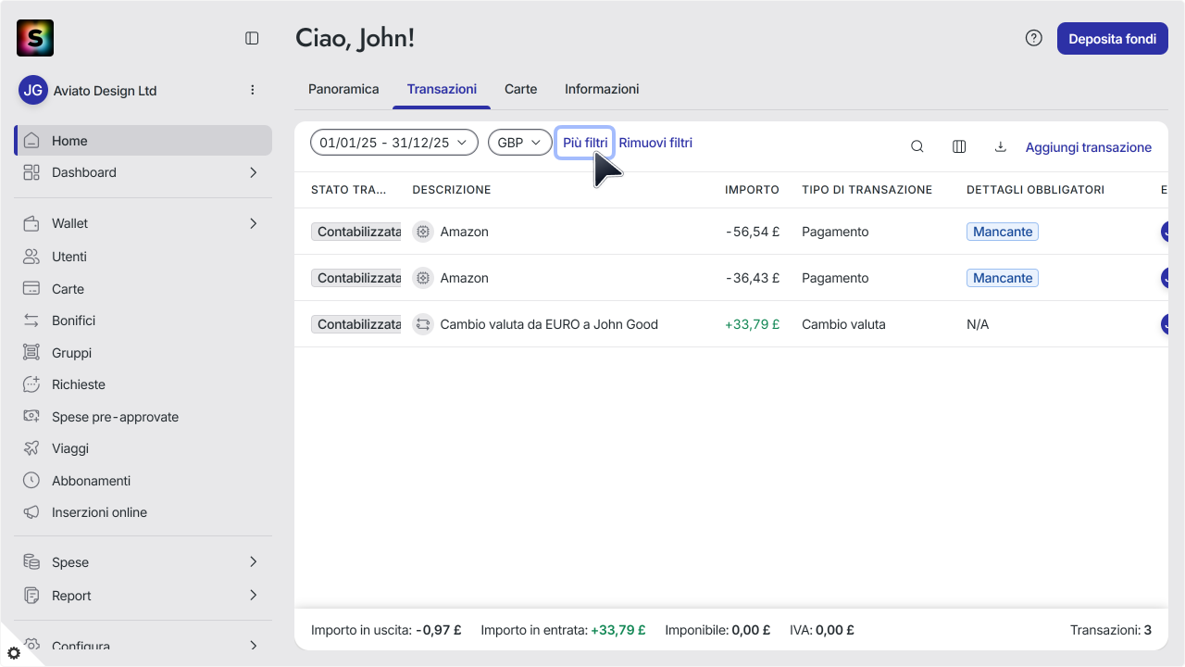Collapse the sidebar panel icon
The height and width of the screenshot is (667, 1185).
(252, 38)
